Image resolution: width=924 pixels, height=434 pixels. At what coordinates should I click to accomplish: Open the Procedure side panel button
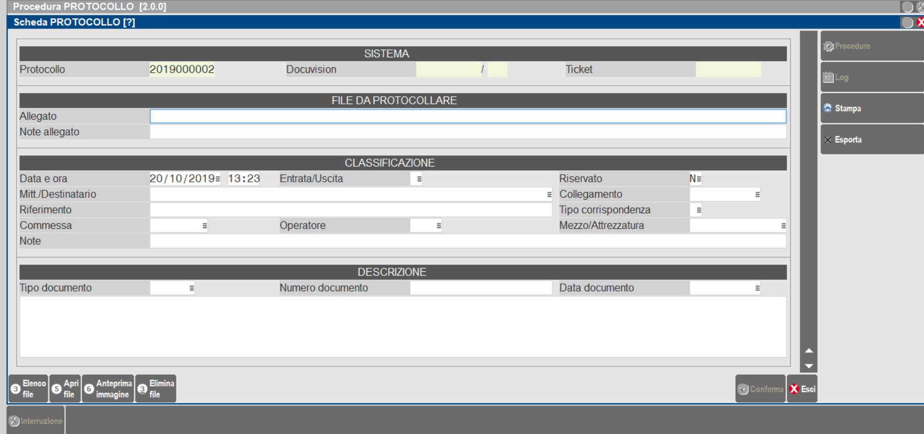[x=871, y=46]
